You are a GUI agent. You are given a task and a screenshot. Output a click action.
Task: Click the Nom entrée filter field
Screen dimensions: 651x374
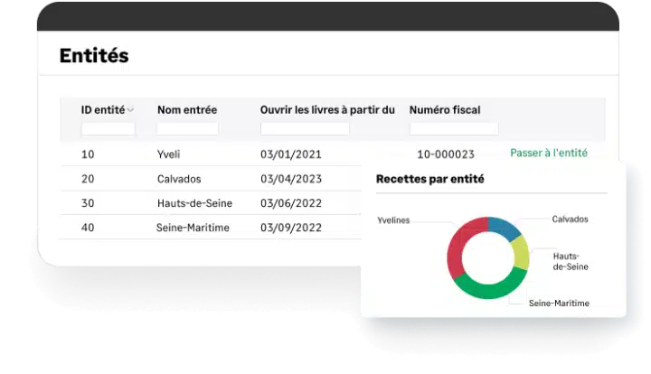tap(187, 129)
